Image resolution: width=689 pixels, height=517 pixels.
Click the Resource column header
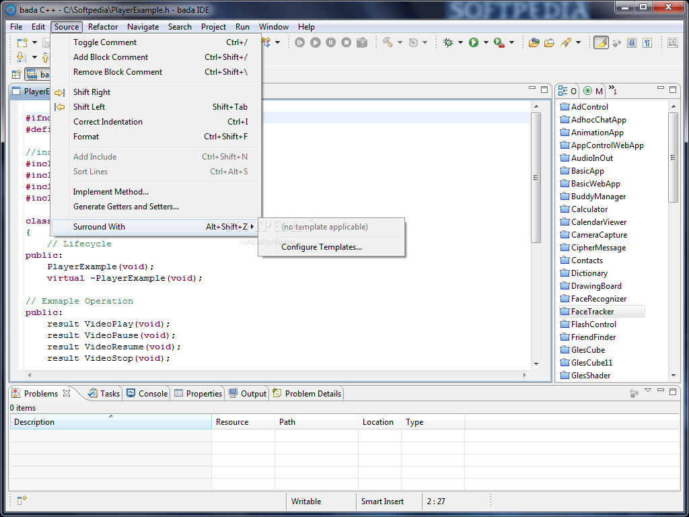[x=244, y=422]
